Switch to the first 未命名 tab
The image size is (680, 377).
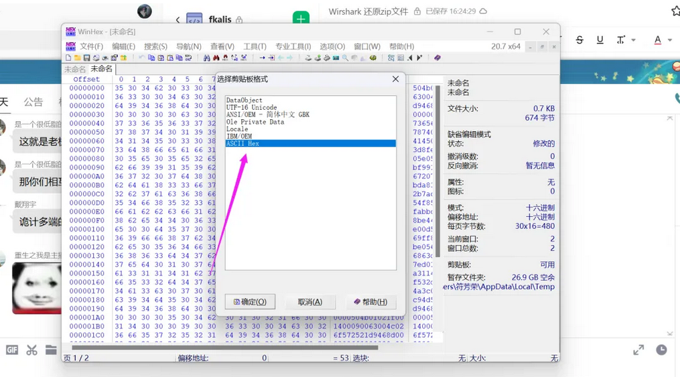(75, 69)
